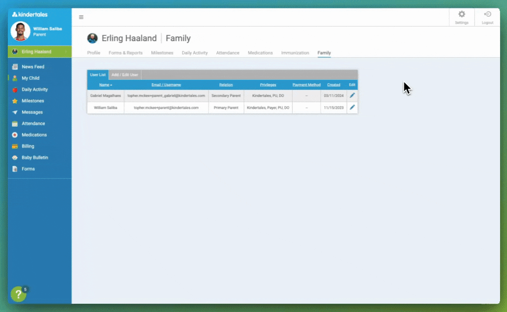The height and width of the screenshot is (312, 507).
Task: Open News Feed from sidebar
Action: tap(33, 67)
